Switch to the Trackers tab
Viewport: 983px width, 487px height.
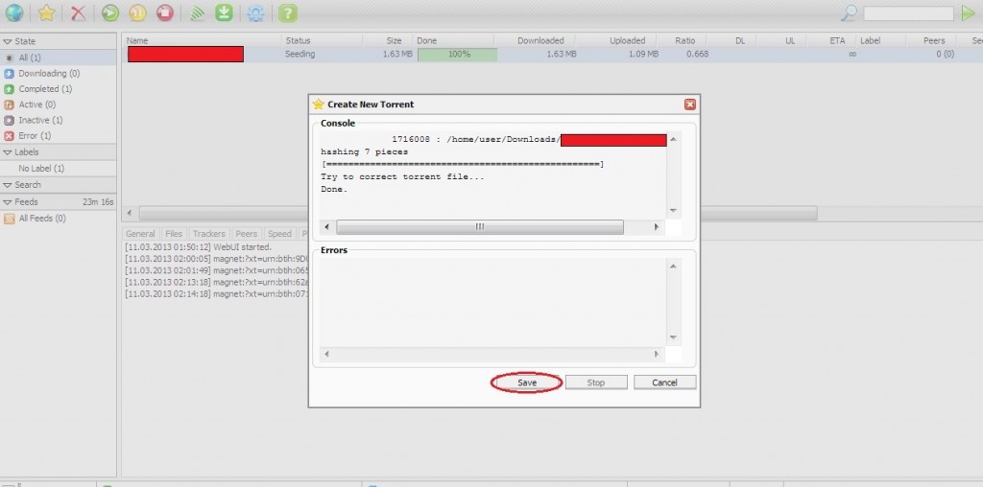pos(208,234)
